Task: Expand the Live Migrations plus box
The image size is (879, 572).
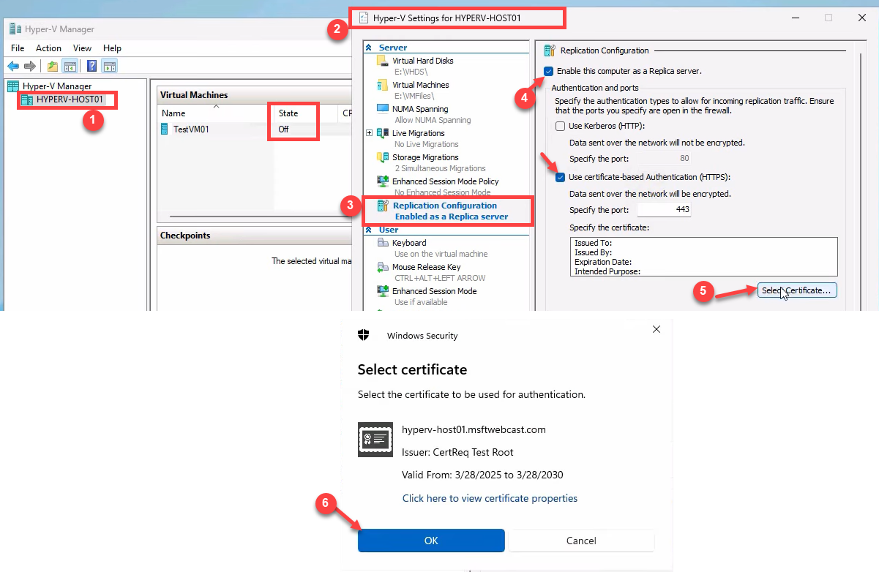Action: click(370, 133)
